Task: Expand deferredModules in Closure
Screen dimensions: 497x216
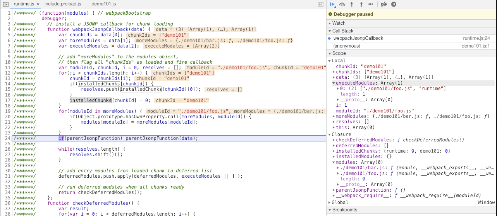Action: click(x=334, y=146)
